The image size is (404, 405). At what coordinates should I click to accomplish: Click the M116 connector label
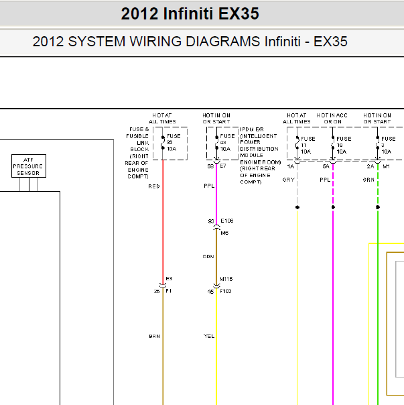click(x=226, y=279)
